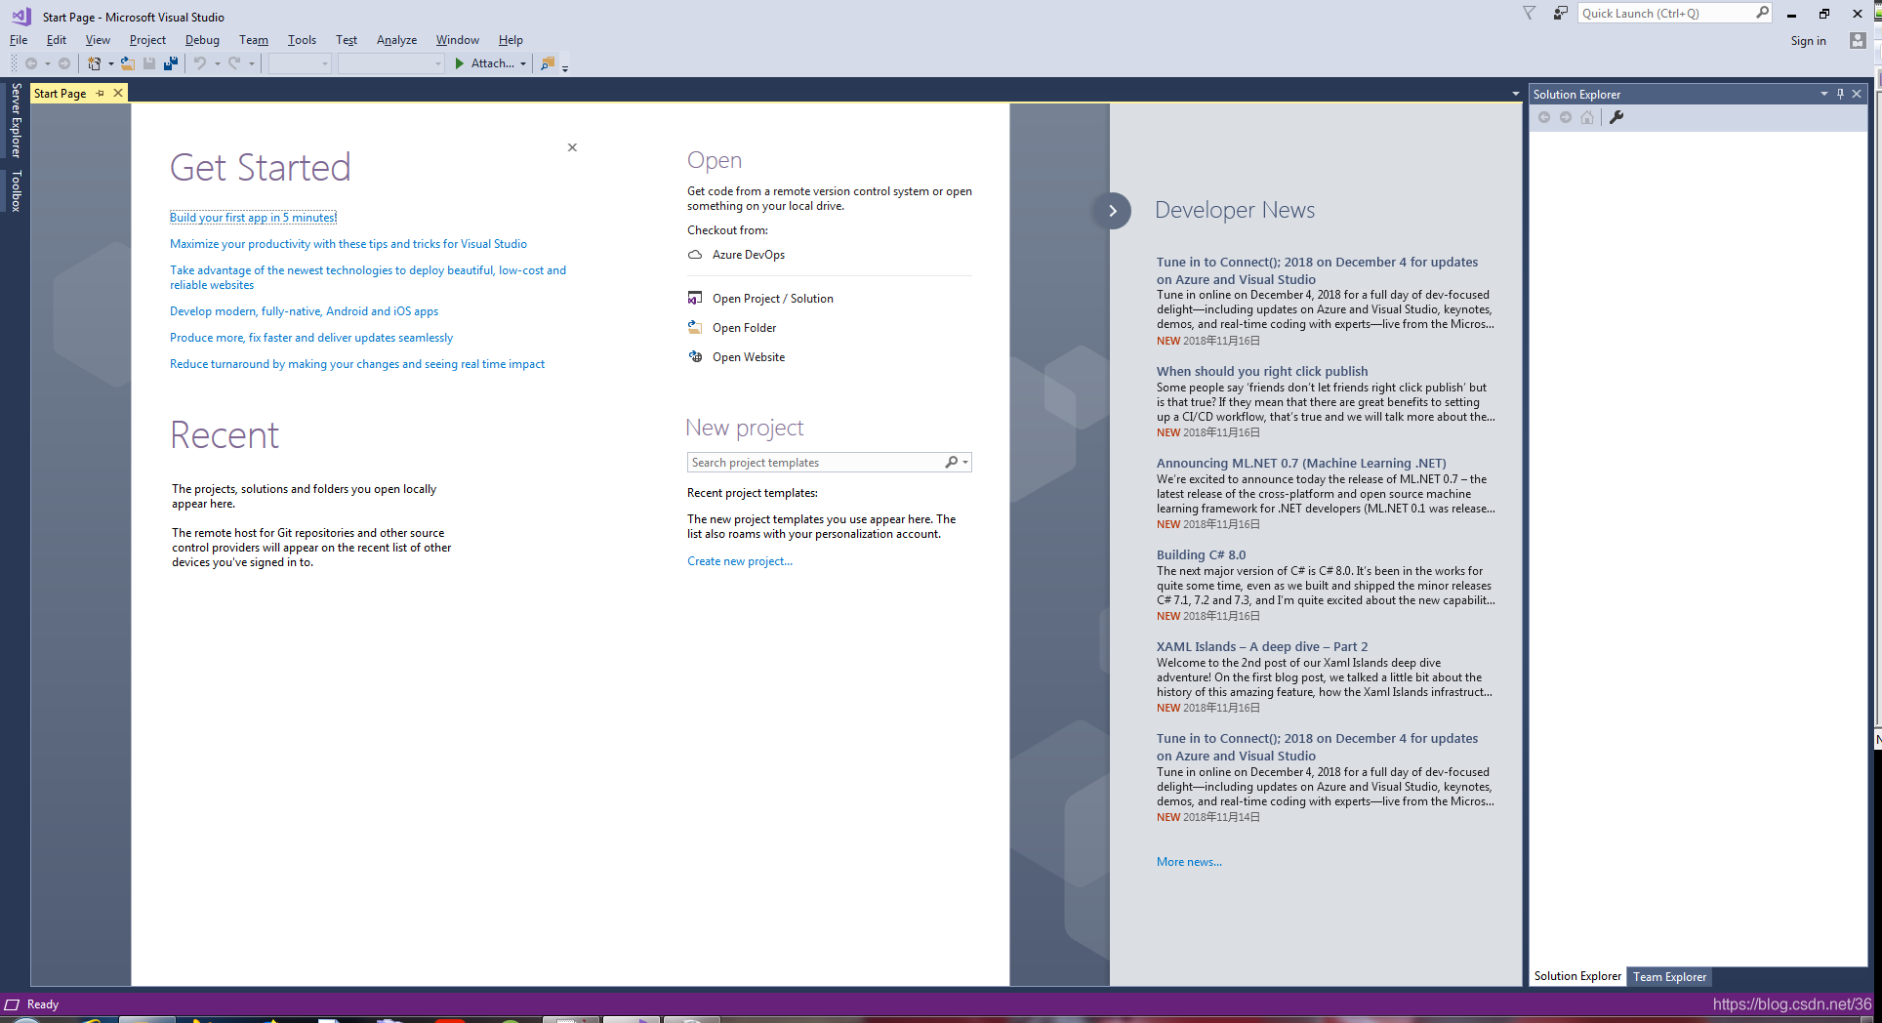Expand the New Project button dropdown arrow
This screenshot has height=1023, width=1882.
tap(110, 63)
